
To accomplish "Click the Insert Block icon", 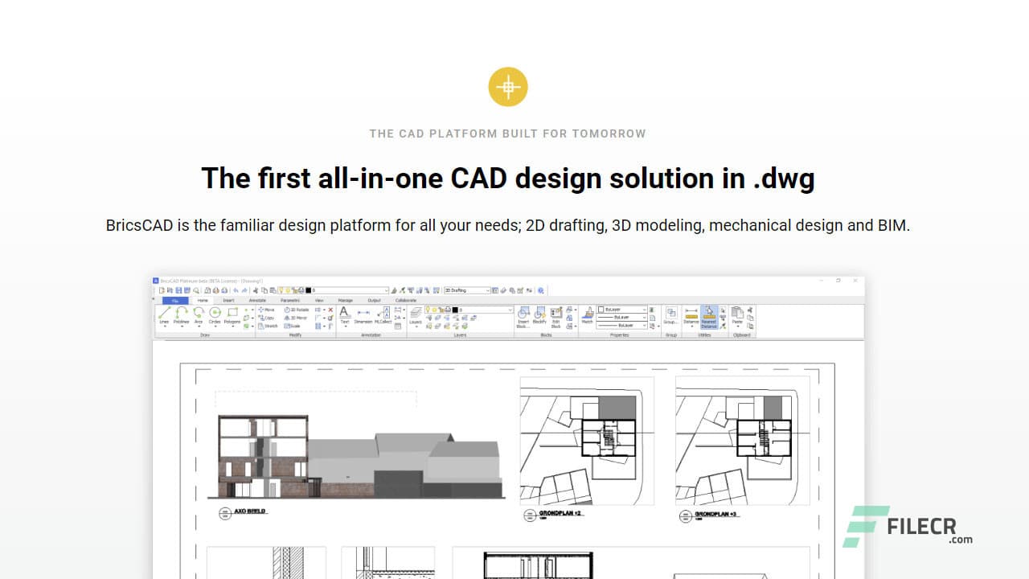I will (523, 316).
